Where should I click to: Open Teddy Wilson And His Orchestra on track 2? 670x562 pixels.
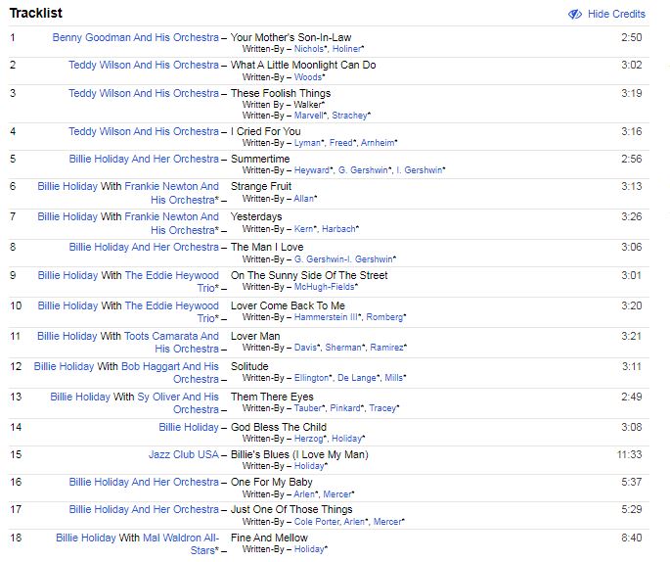[x=143, y=65]
